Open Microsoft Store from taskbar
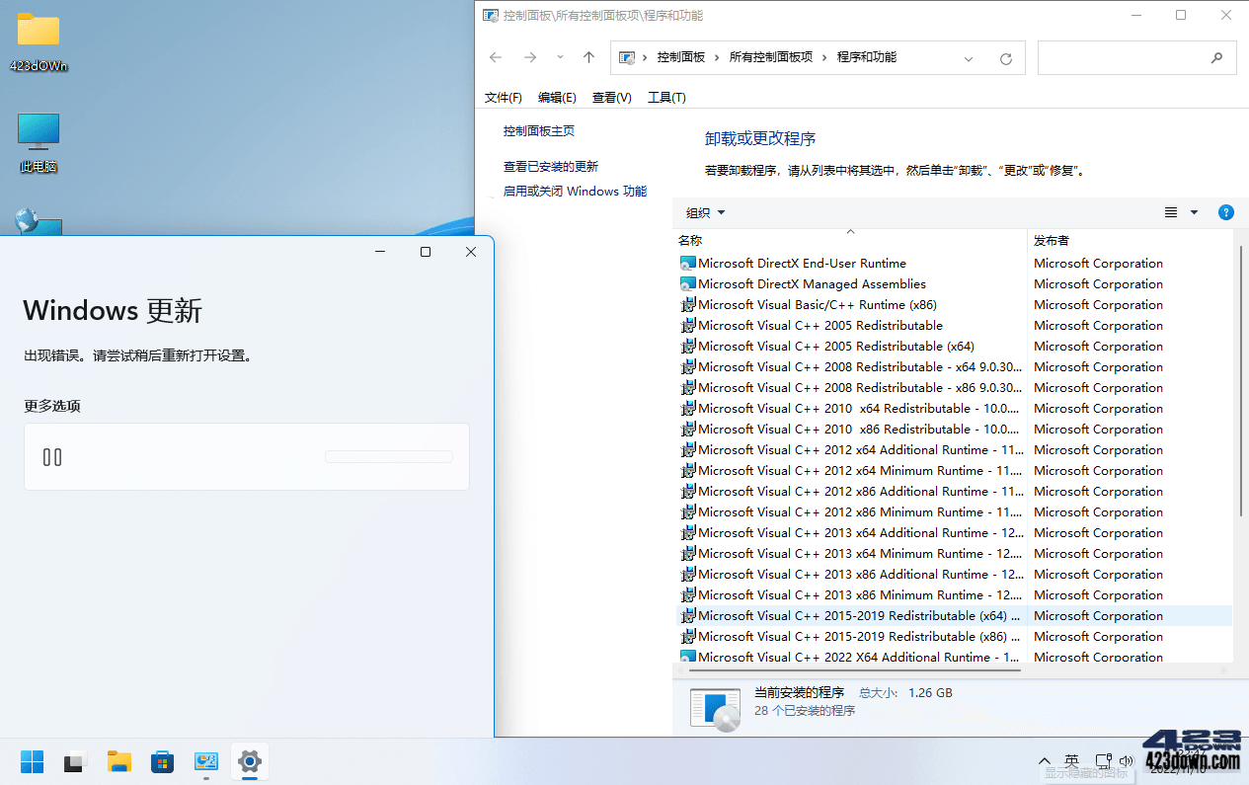Screen dimensions: 1249x785 162,761
